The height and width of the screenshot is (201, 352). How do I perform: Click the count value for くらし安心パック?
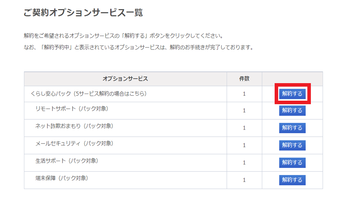tap(244, 94)
